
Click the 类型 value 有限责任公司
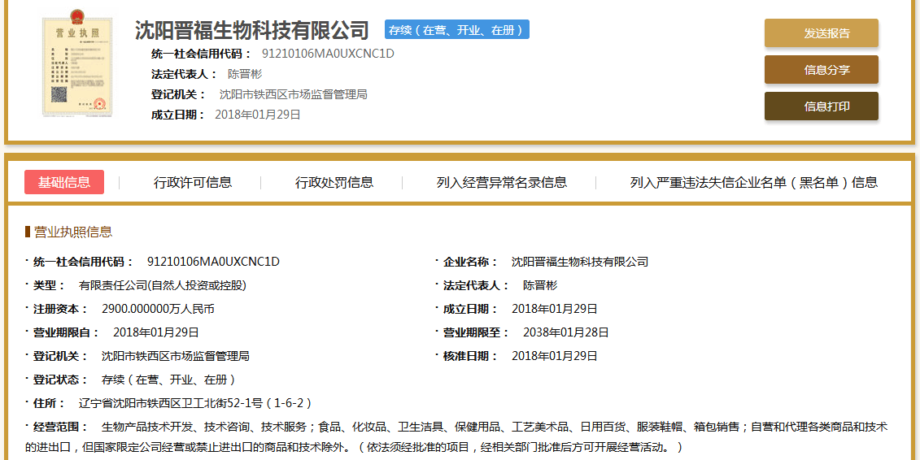tap(162, 285)
